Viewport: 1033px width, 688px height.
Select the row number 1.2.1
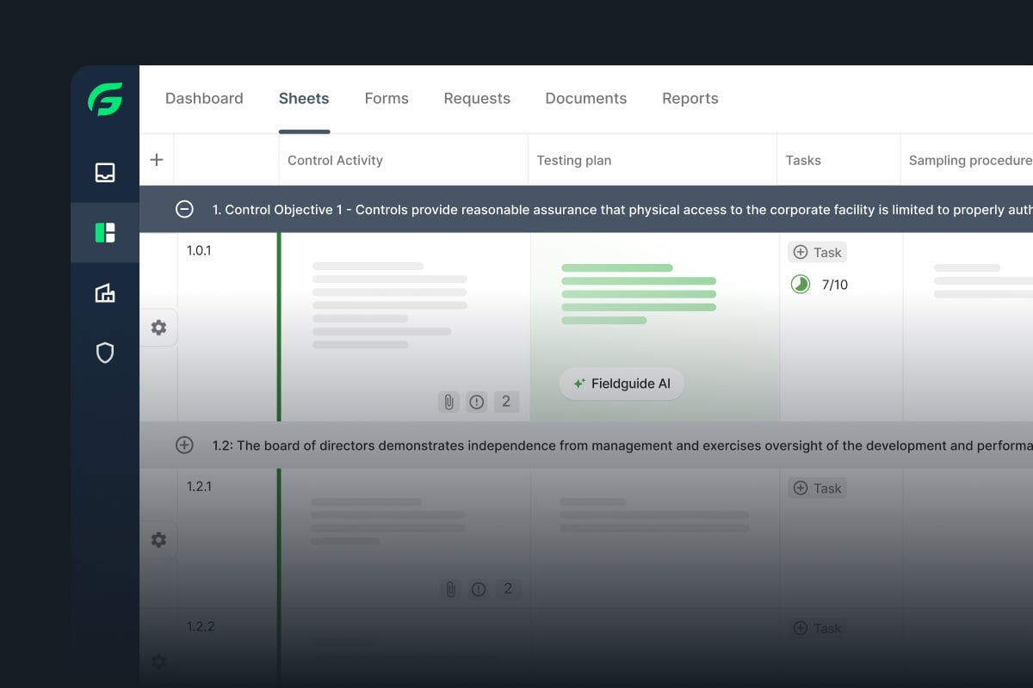(x=199, y=486)
